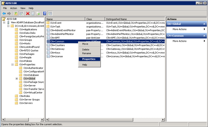Click the ADSI Edit title bar icon

3,3
